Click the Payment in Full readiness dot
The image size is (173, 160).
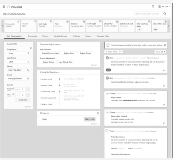(59, 79)
